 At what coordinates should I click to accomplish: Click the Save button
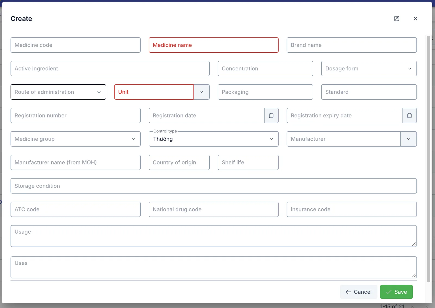[396, 292]
